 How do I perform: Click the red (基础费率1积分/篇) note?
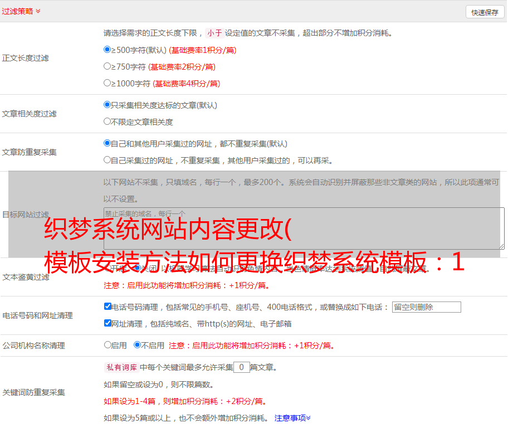(x=203, y=50)
